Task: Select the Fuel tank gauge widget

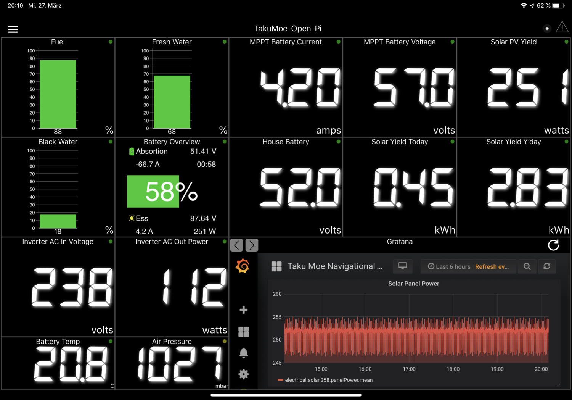Action: [x=58, y=87]
